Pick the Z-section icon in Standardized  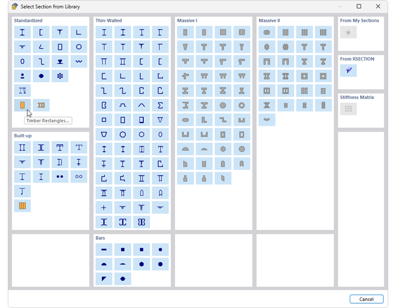coord(41,61)
